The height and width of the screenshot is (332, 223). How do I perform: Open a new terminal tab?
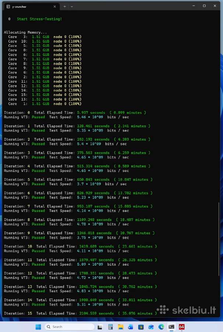pyautogui.click(x=65, y=7)
